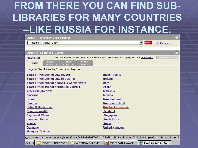Select the Legal tab

click(x=35, y=63)
